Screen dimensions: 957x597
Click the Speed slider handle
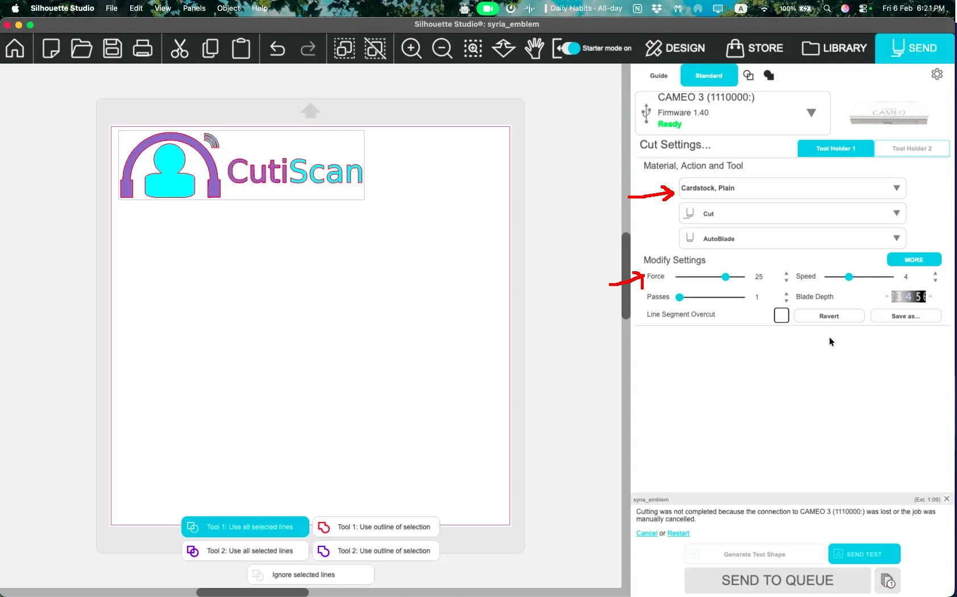(x=849, y=277)
